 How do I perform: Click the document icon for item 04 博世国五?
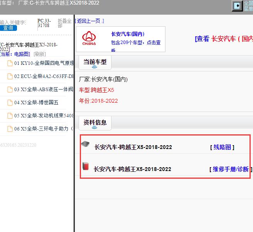tap(10, 103)
